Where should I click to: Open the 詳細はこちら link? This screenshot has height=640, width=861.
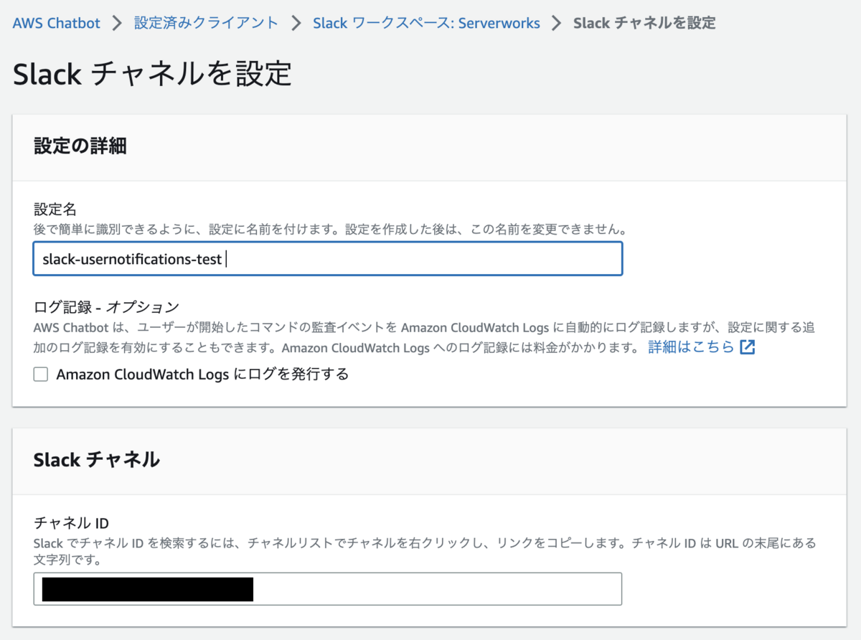[692, 347]
